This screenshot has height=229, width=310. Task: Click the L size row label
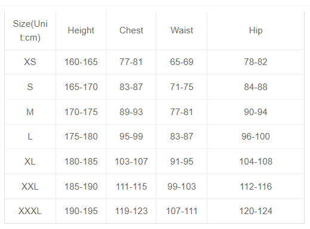coord(30,137)
